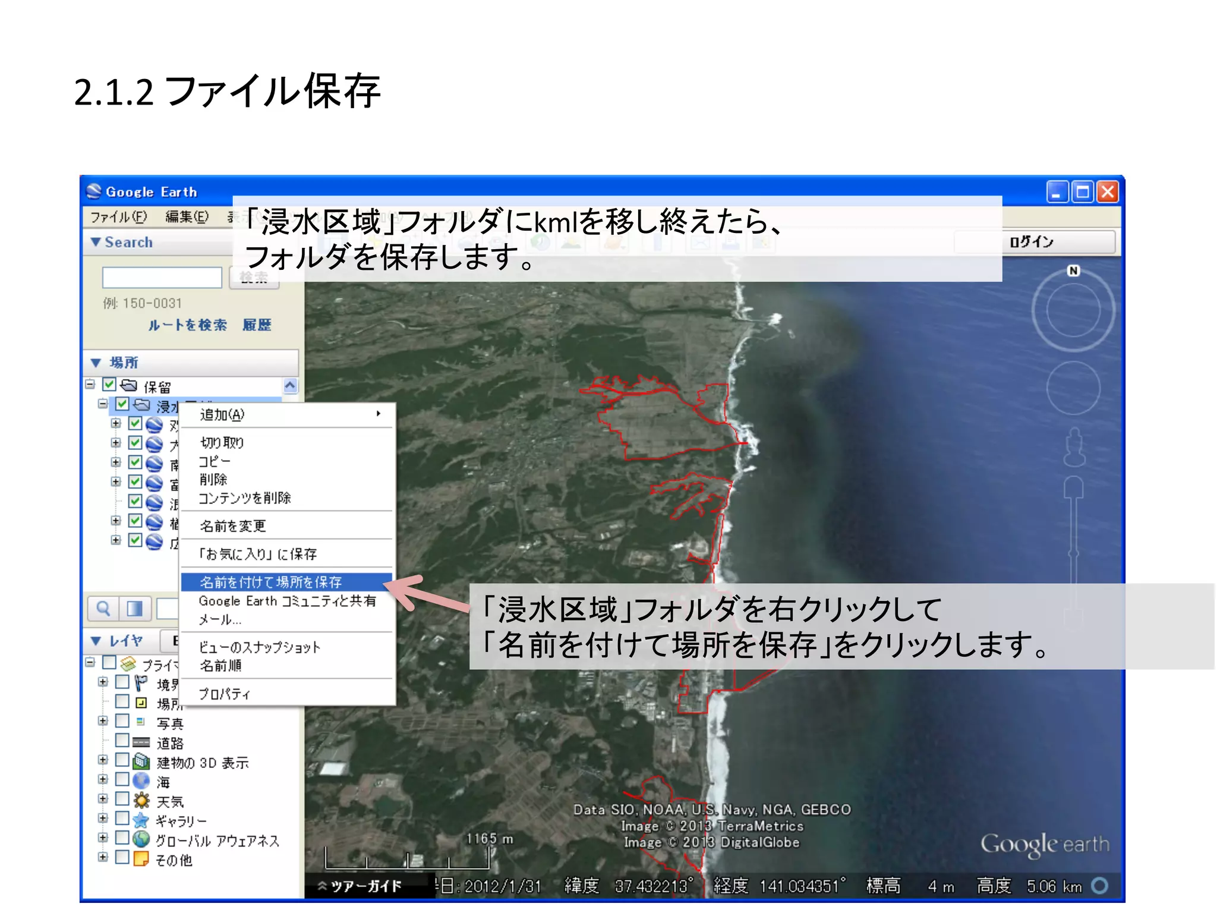Click the ギャラリー star icon

click(x=141, y=820)
